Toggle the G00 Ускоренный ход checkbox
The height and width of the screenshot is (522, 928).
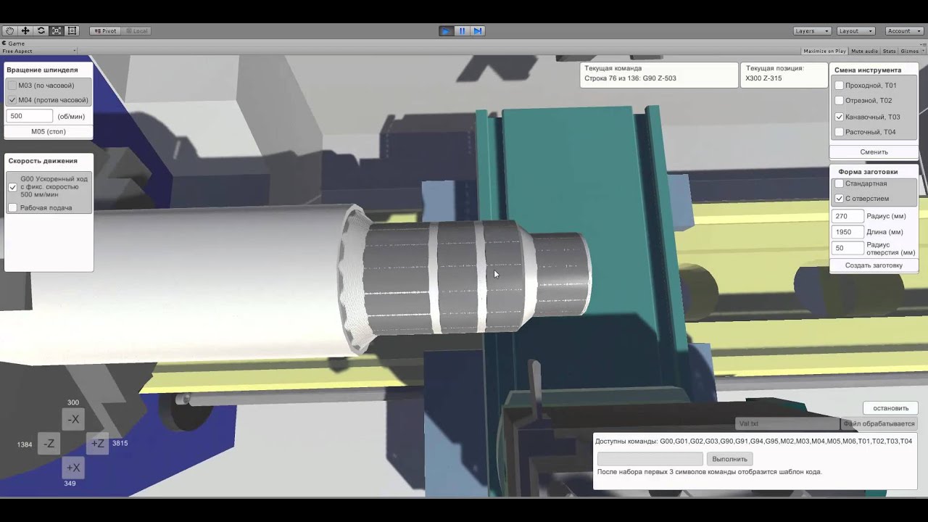(12, 187)
